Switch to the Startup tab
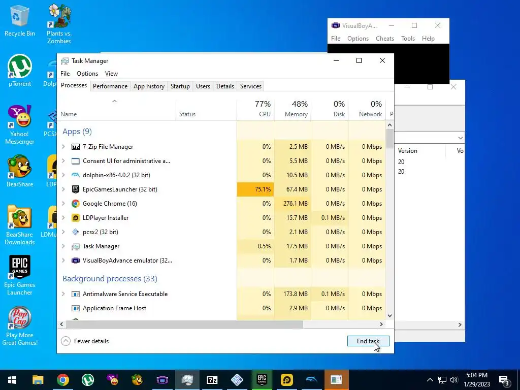Viewport: 520px width, 390px height. (180, 86)
